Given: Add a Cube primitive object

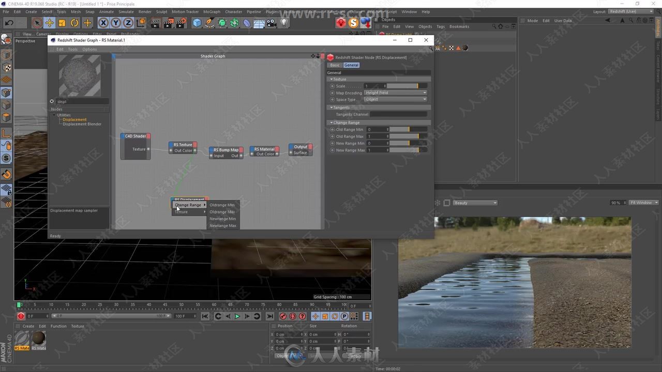Looking at the screenshot, I should pos(197,23).
